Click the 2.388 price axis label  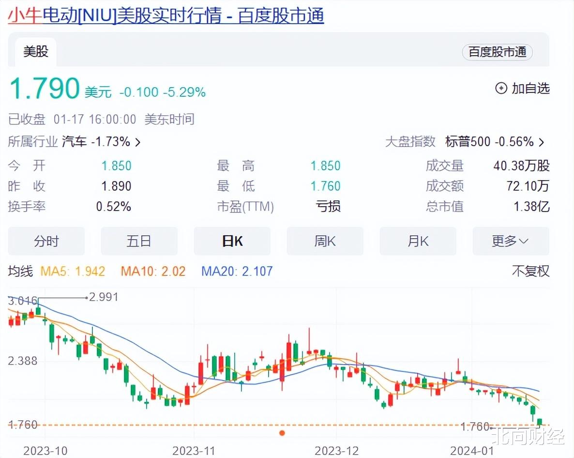click(x=23, y=361)
